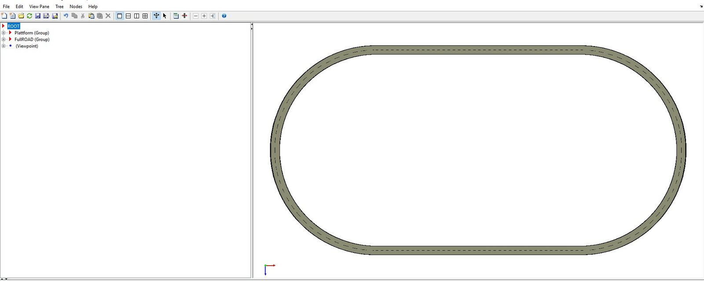Click the pane splitter collapse arrow
Viewport: 704px width, 281px height.
(252, 26)
